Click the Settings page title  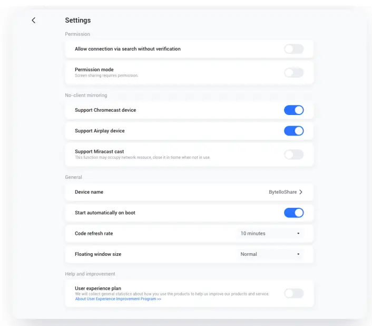[78, 20]
